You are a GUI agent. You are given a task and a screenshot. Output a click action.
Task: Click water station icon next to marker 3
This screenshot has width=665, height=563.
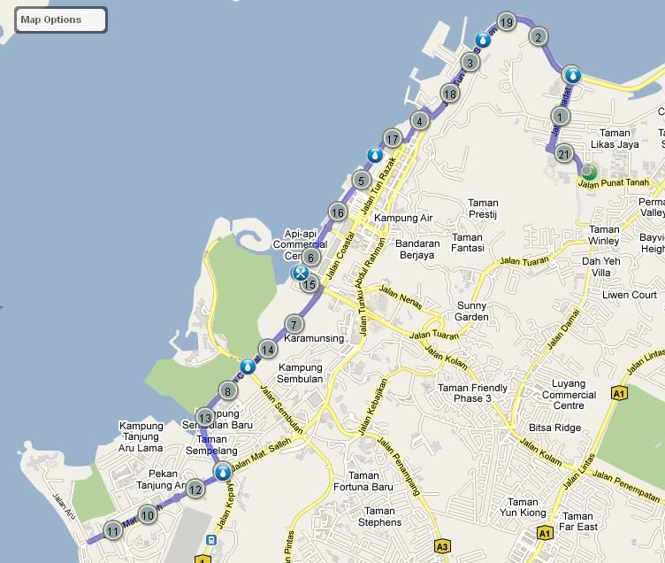click(483, 41)
